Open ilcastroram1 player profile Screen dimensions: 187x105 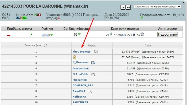(81, 69)
